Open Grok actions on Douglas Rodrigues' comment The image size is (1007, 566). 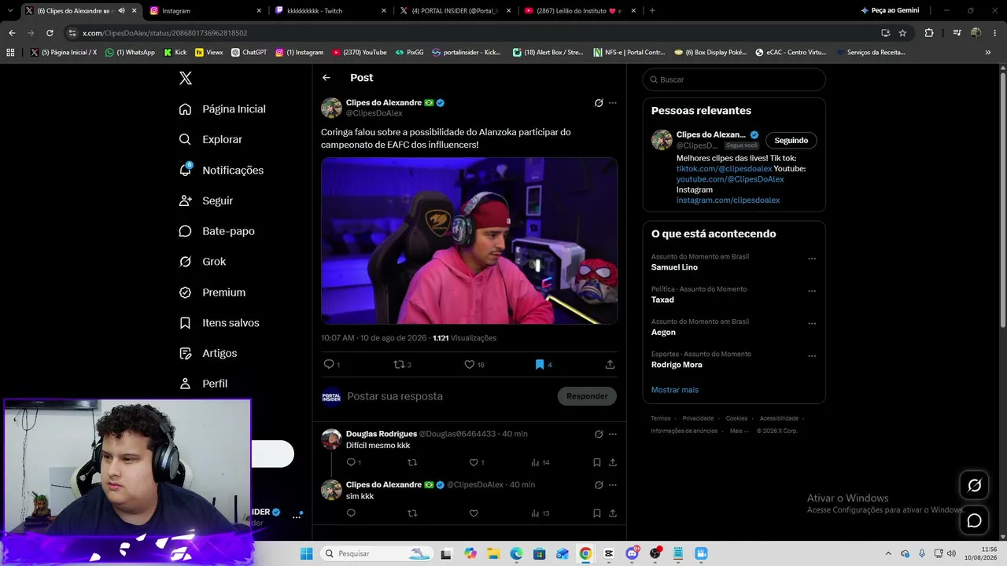[599, 434]
